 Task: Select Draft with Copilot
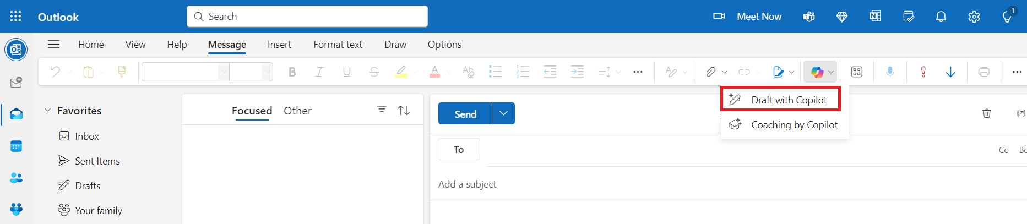click(780, 100)
